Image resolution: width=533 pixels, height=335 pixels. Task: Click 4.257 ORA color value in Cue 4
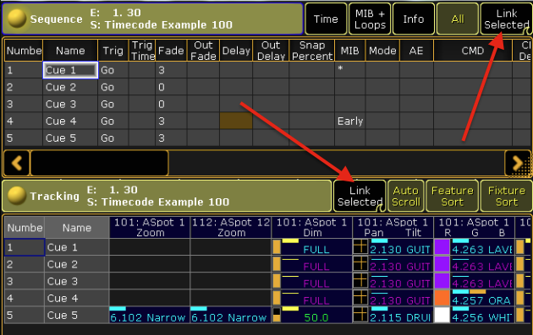tap(481, 300)
